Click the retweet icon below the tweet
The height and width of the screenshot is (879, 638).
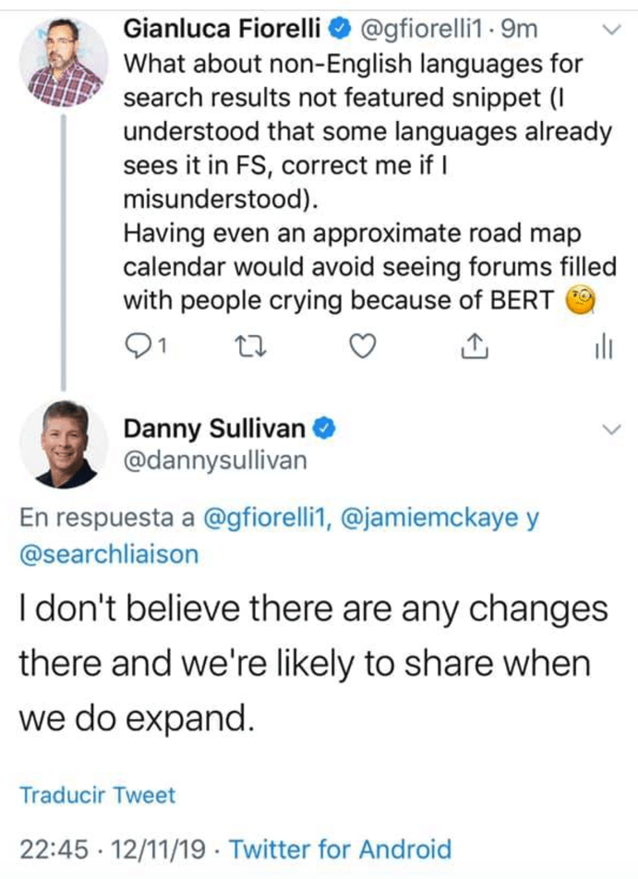tap(249, 347)
